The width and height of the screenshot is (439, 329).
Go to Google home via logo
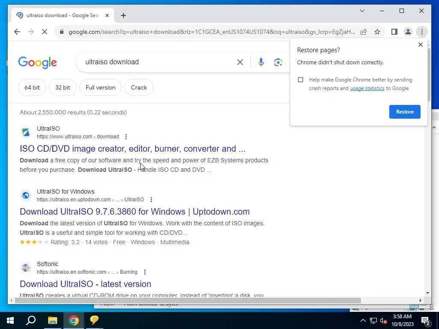[38, 62]
